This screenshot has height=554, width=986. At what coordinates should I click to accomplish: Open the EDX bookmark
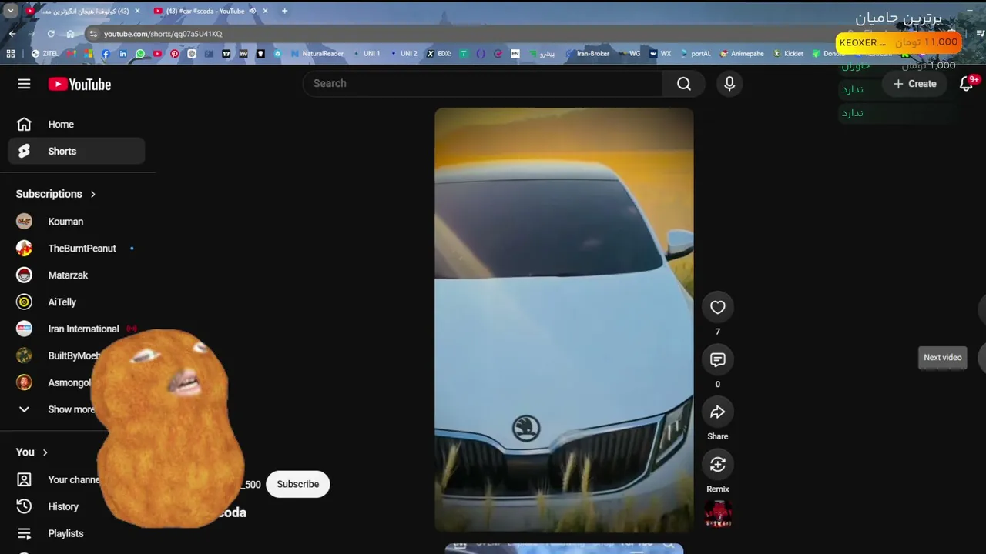point(439,54)
